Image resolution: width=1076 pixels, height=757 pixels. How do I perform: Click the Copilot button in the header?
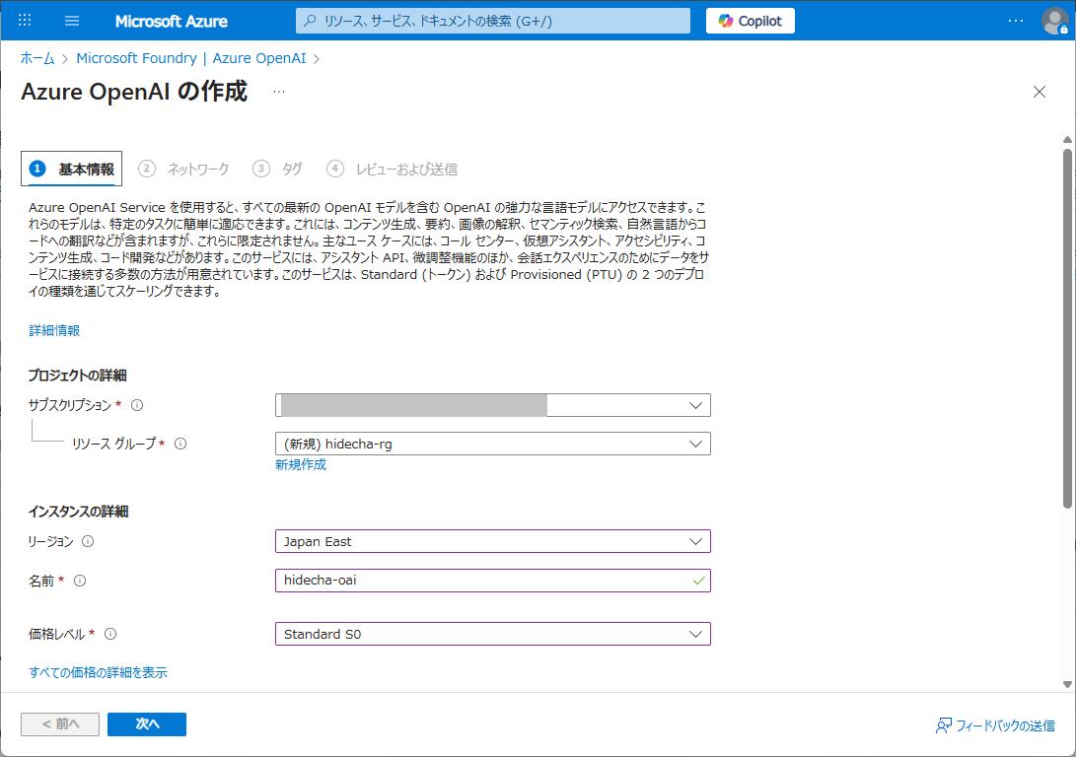[x=750, y=21]
